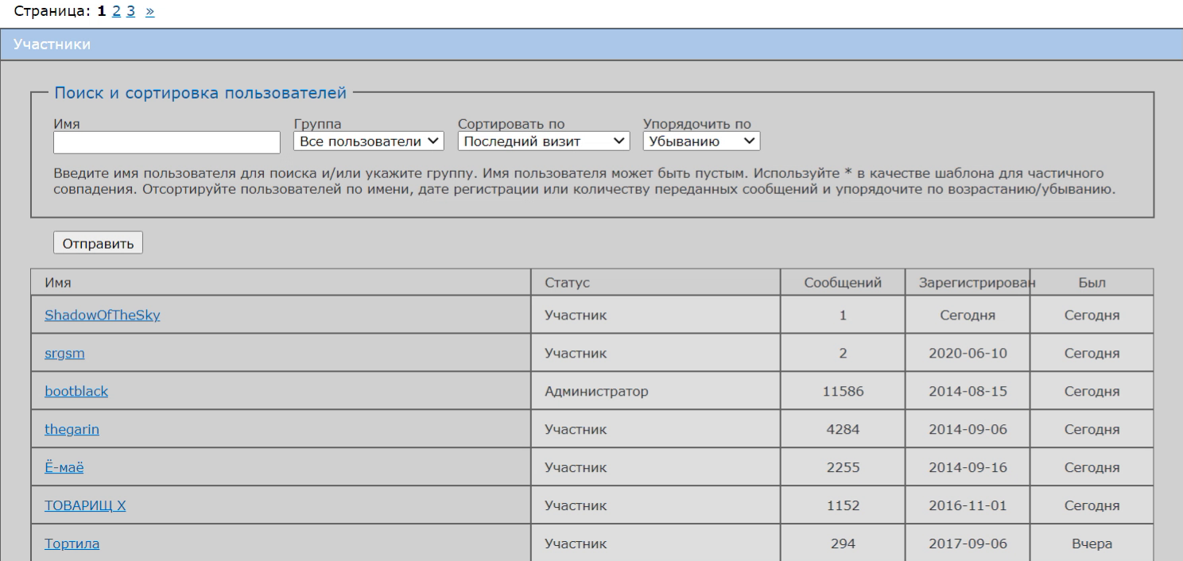This screenshot has height=561, width=1183.
Task: Click the Сообщений column header
Action: 843,282
